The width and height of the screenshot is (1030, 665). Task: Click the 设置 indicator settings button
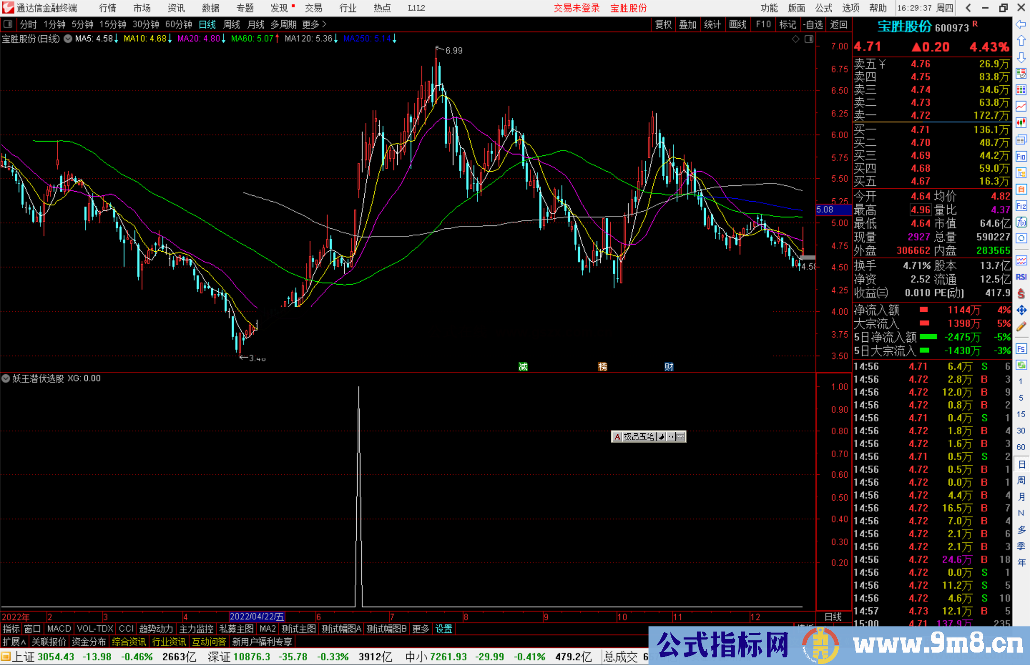443,629
